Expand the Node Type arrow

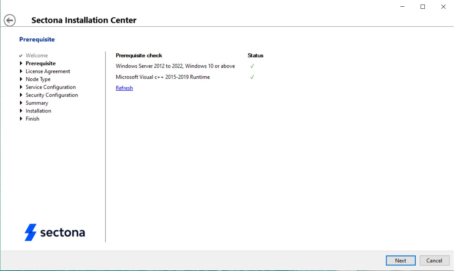click(21, 79)
